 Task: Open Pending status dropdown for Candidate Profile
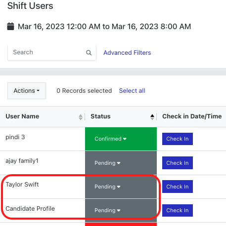(x=107, y=210)
